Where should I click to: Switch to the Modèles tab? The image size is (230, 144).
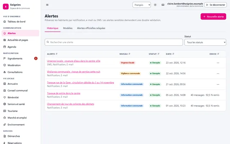point(68,28)
